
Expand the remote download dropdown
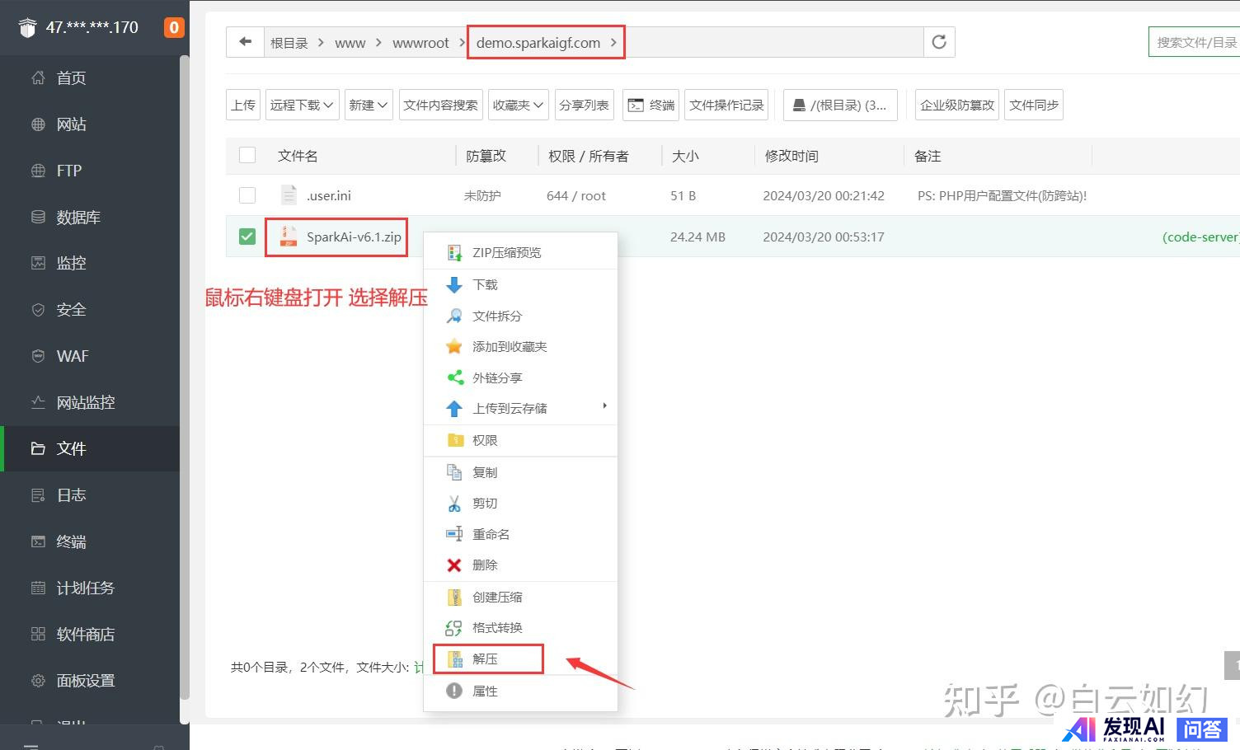(x=302, y=105)
